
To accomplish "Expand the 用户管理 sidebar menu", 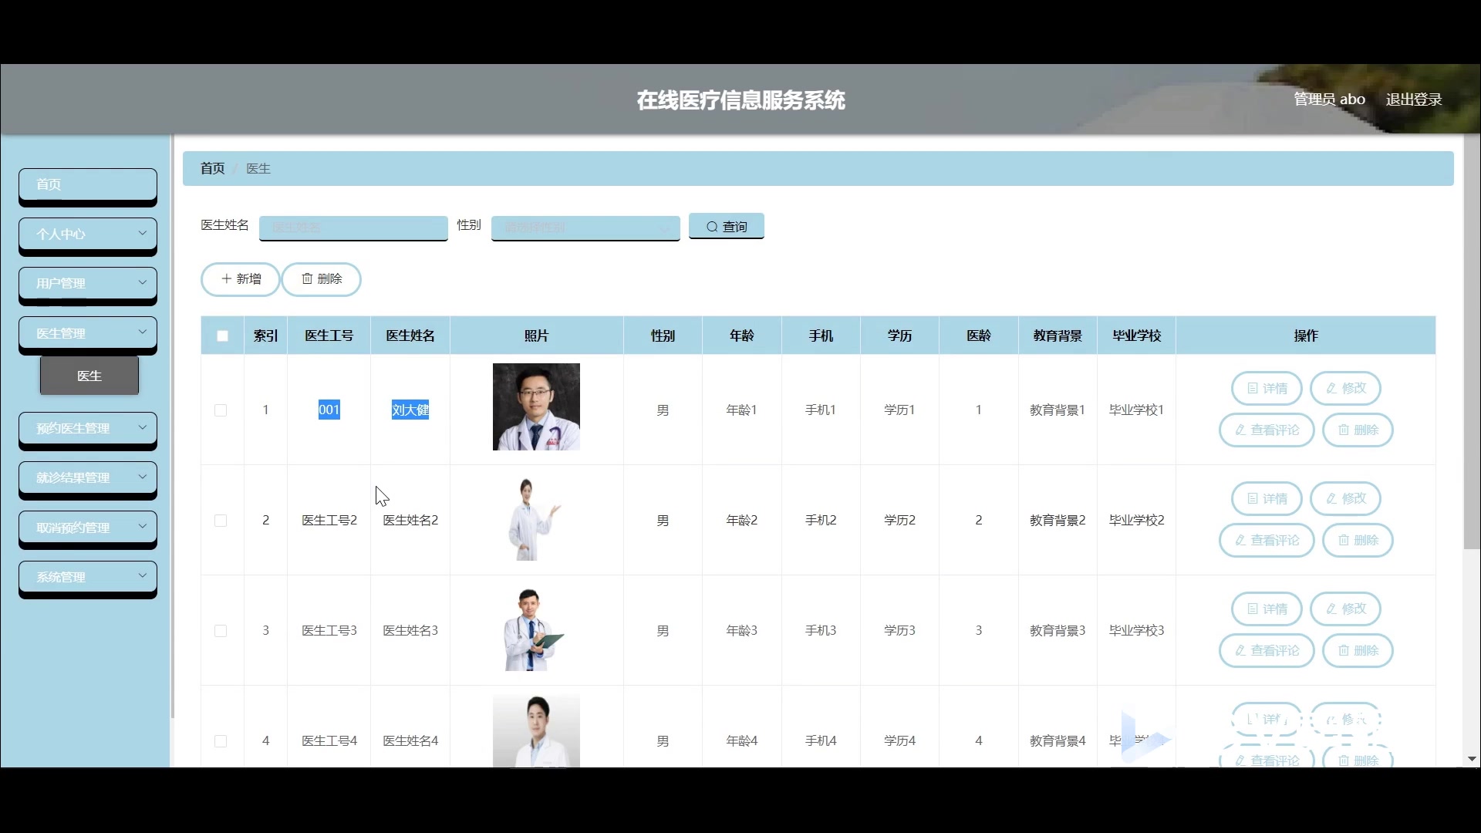I will click(87, 283).
